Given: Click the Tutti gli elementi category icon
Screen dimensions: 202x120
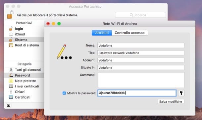Looking at the screenshot, I should 11,70.
